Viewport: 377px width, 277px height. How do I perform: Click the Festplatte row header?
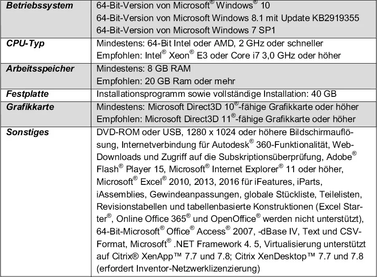(x=27, y=94)
